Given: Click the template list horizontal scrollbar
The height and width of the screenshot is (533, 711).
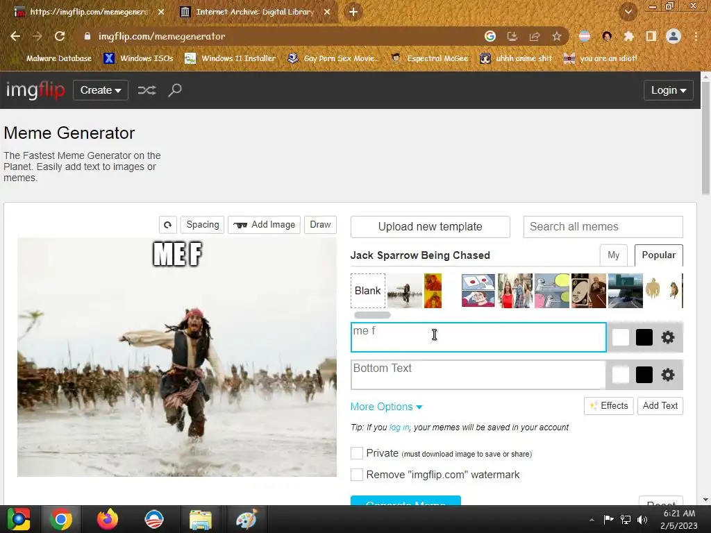Looking at the screenshot, I should coord(372,314).
